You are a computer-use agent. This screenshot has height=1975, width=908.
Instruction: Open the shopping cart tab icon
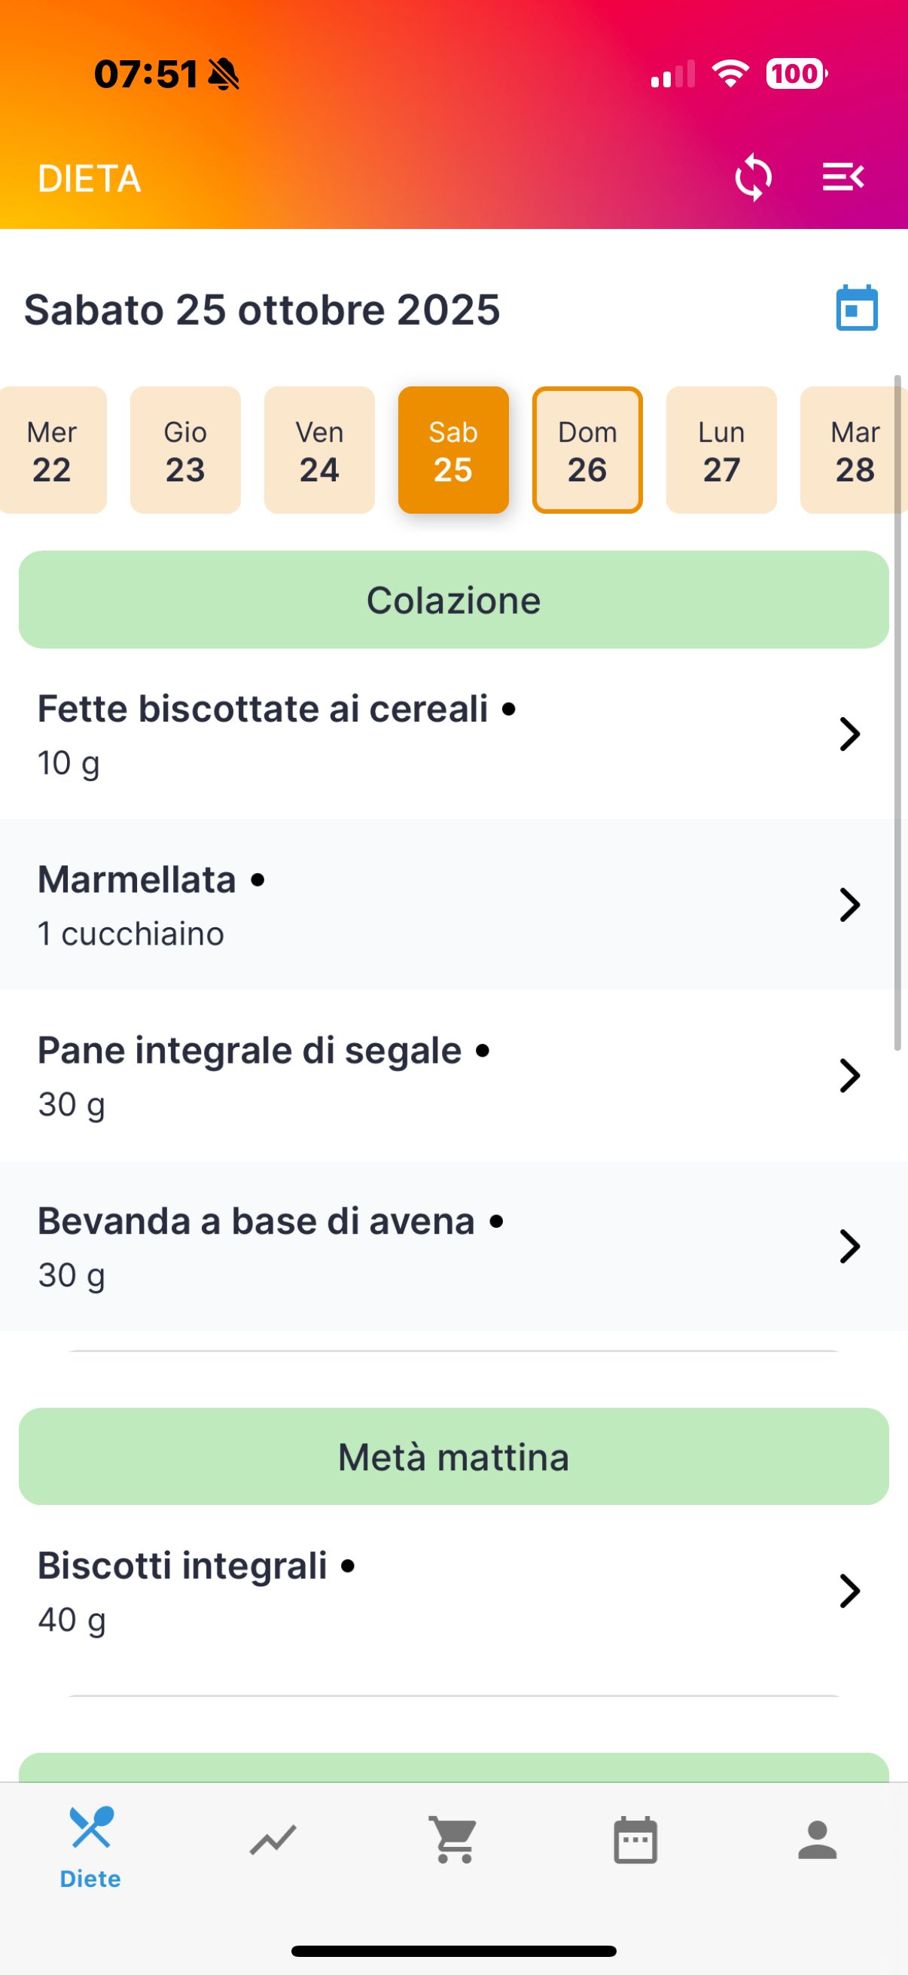453,1840
